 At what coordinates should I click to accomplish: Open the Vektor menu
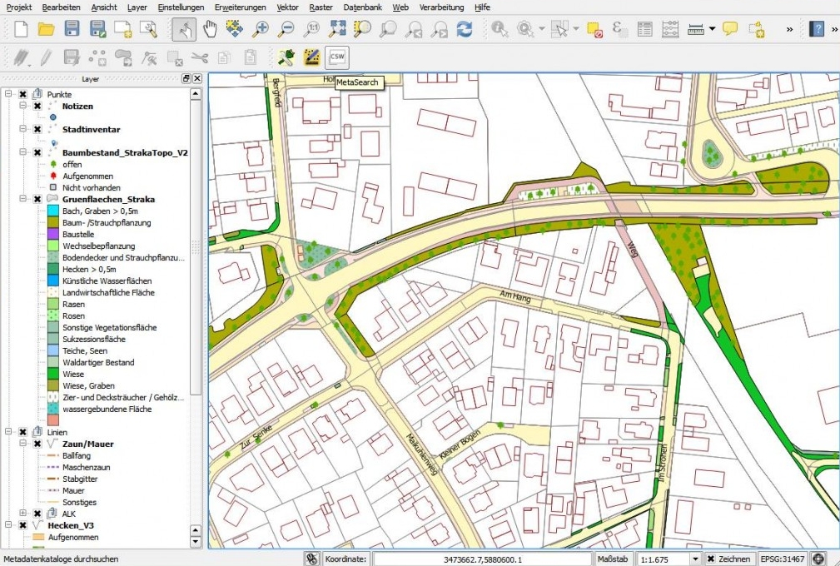[x=287, y=7]
